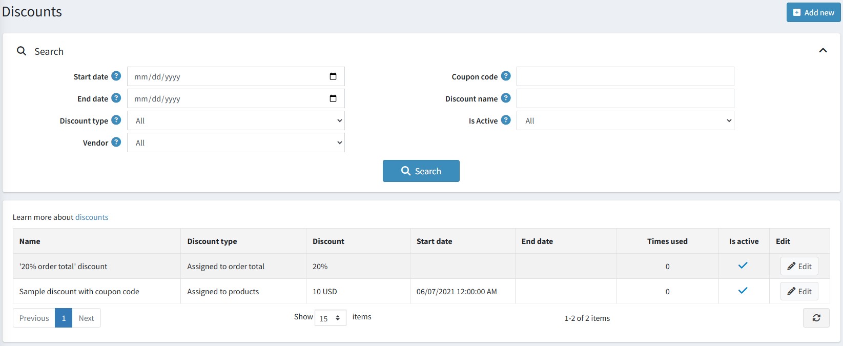Click into the Coupon code field
The image size is (843, 346).
tap(625, 76)
